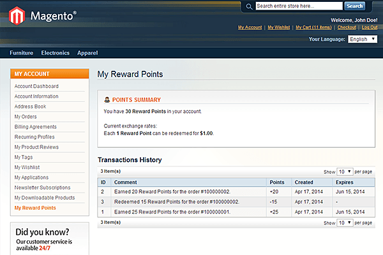Select the Earned 25 Reward Points comment
The image size is (383, 255).
pos(172,212)
